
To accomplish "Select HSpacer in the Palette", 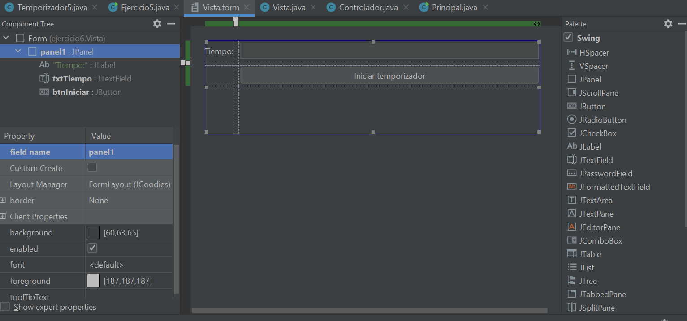I will 593,53.
